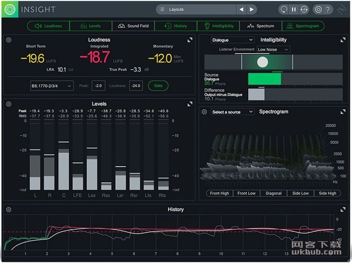The width and height of the screenshot is (352, 263).
Task: Click the reset meters circular icon
Action: point(284,9)
